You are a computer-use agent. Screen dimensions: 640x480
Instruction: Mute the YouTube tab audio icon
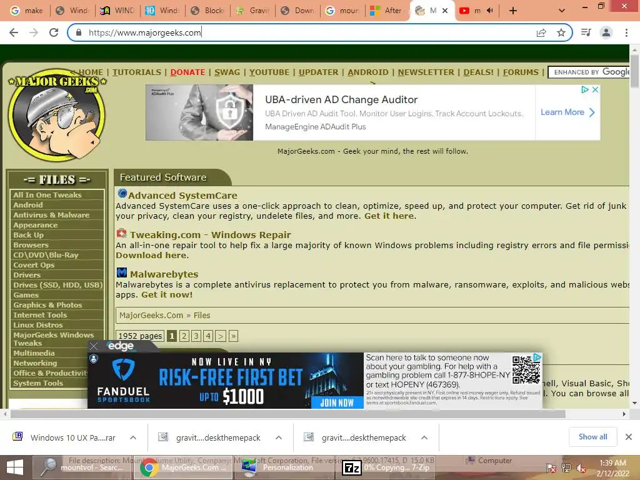tap(490, 11)
